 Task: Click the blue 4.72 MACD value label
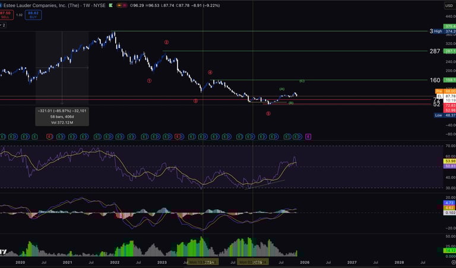tap(449, 203)
